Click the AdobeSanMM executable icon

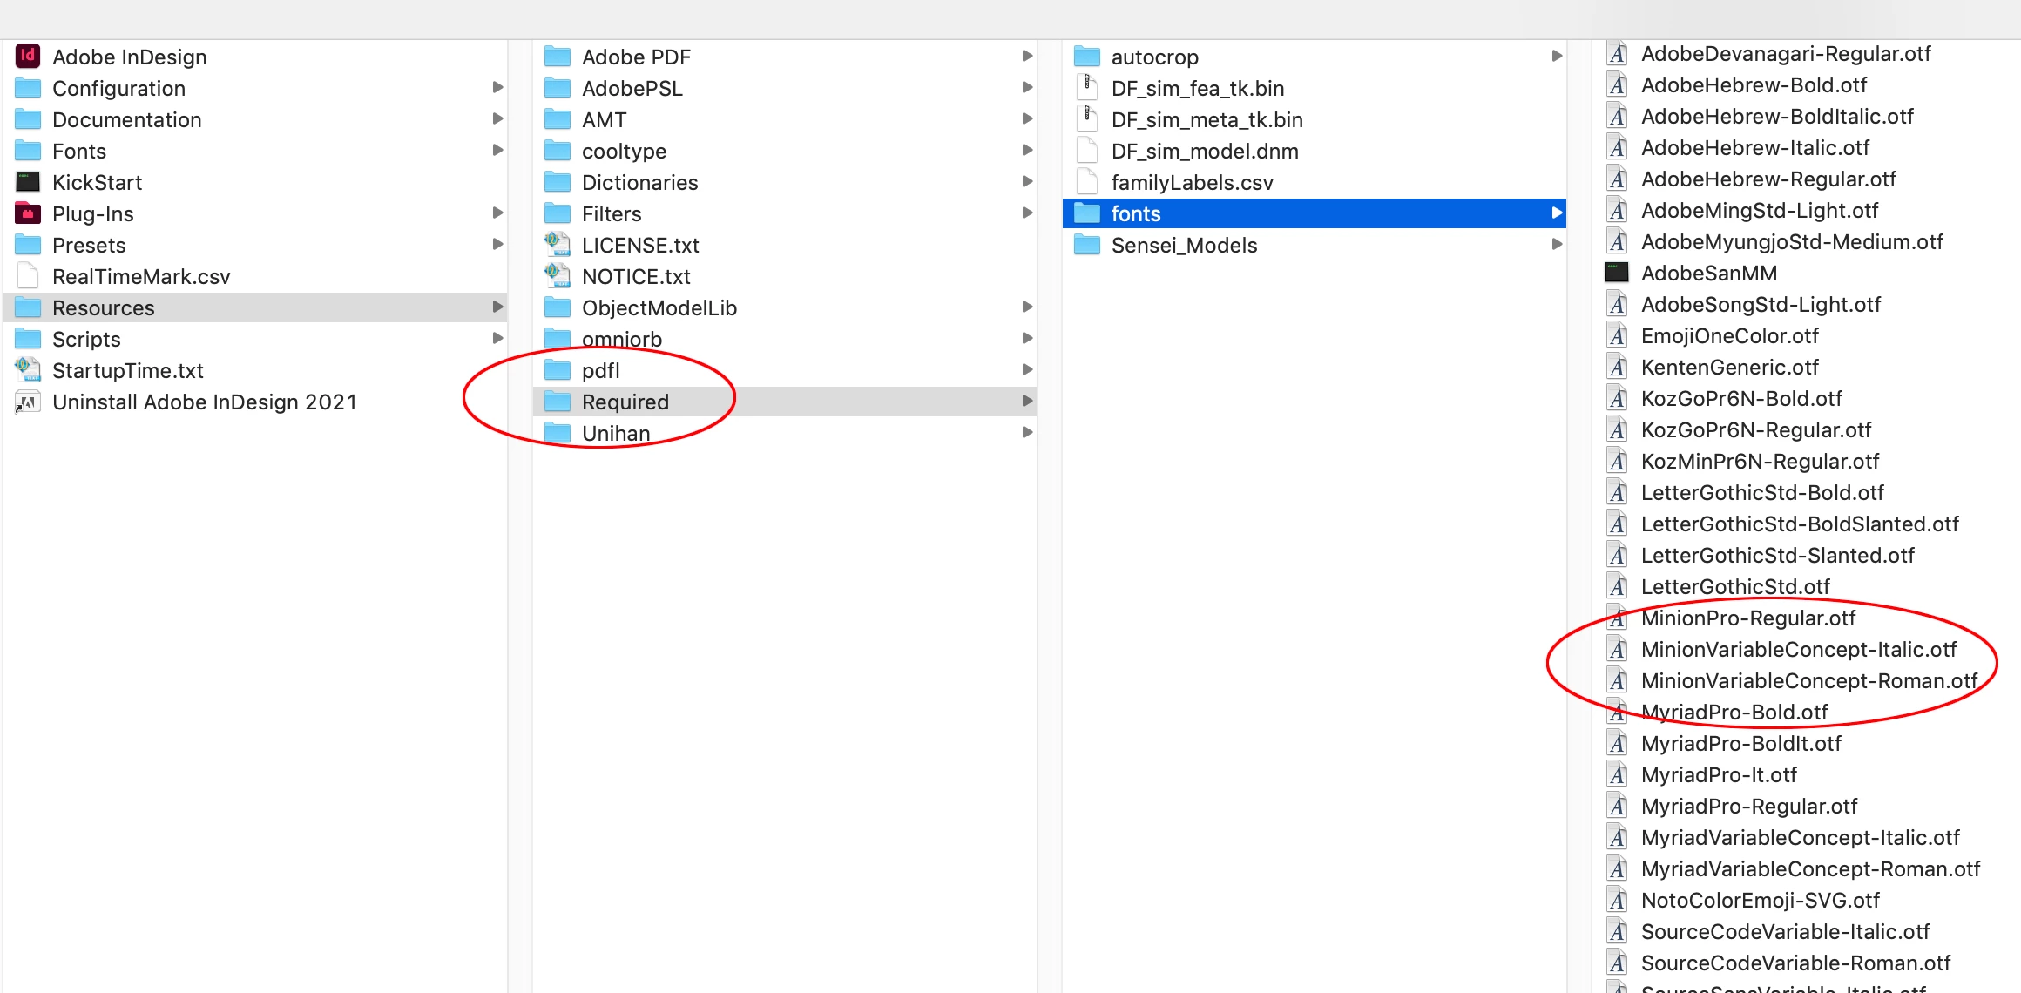point(1617,273)
